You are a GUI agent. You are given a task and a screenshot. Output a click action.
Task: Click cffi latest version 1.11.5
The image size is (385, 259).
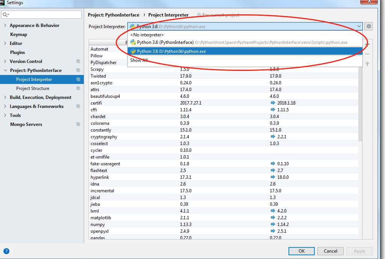[x=283, y=109]
